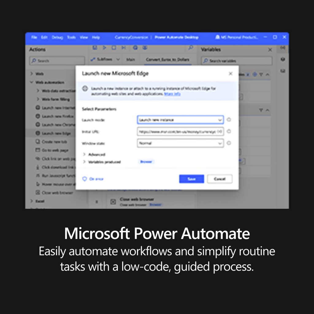314x314 pixels.
Task: Select the Convert_Euros_to_Dollars tab
Action: tap(168, 59)
